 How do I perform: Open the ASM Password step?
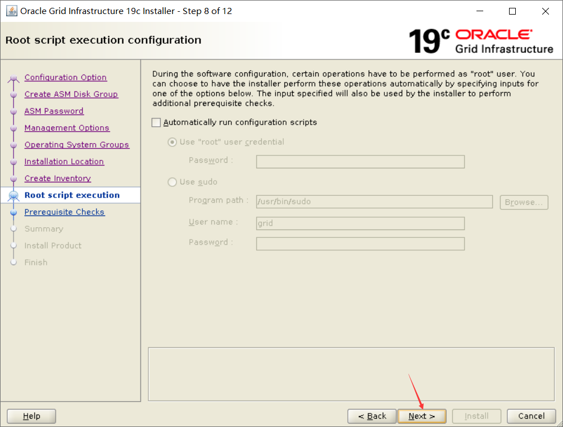54,111
